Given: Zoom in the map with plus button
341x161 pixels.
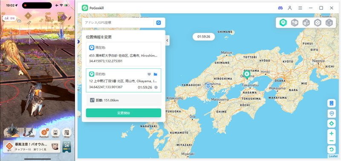Looking at the screenshot, I should [x=332, y=133].
